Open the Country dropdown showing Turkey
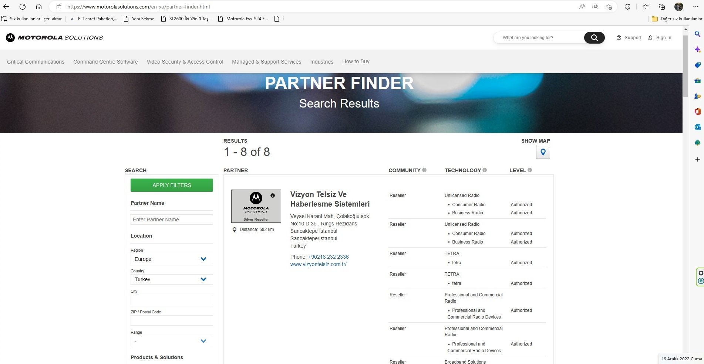 (x=172, y=279)
